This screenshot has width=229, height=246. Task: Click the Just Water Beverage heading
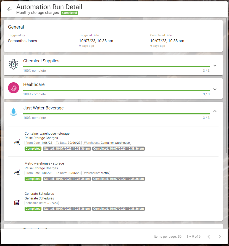43,108
